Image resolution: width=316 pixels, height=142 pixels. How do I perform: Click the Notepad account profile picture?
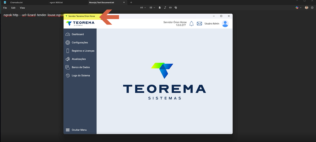[307, 8]
